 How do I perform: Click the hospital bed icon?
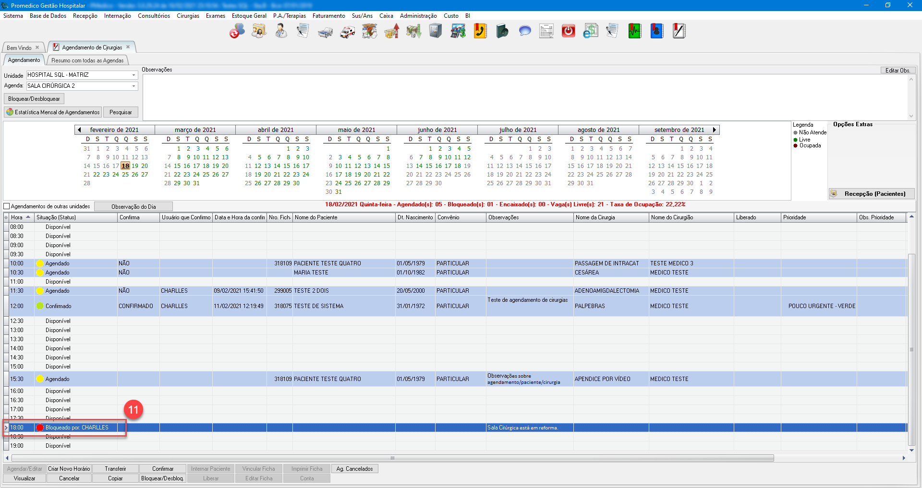[x=325, y=32]
